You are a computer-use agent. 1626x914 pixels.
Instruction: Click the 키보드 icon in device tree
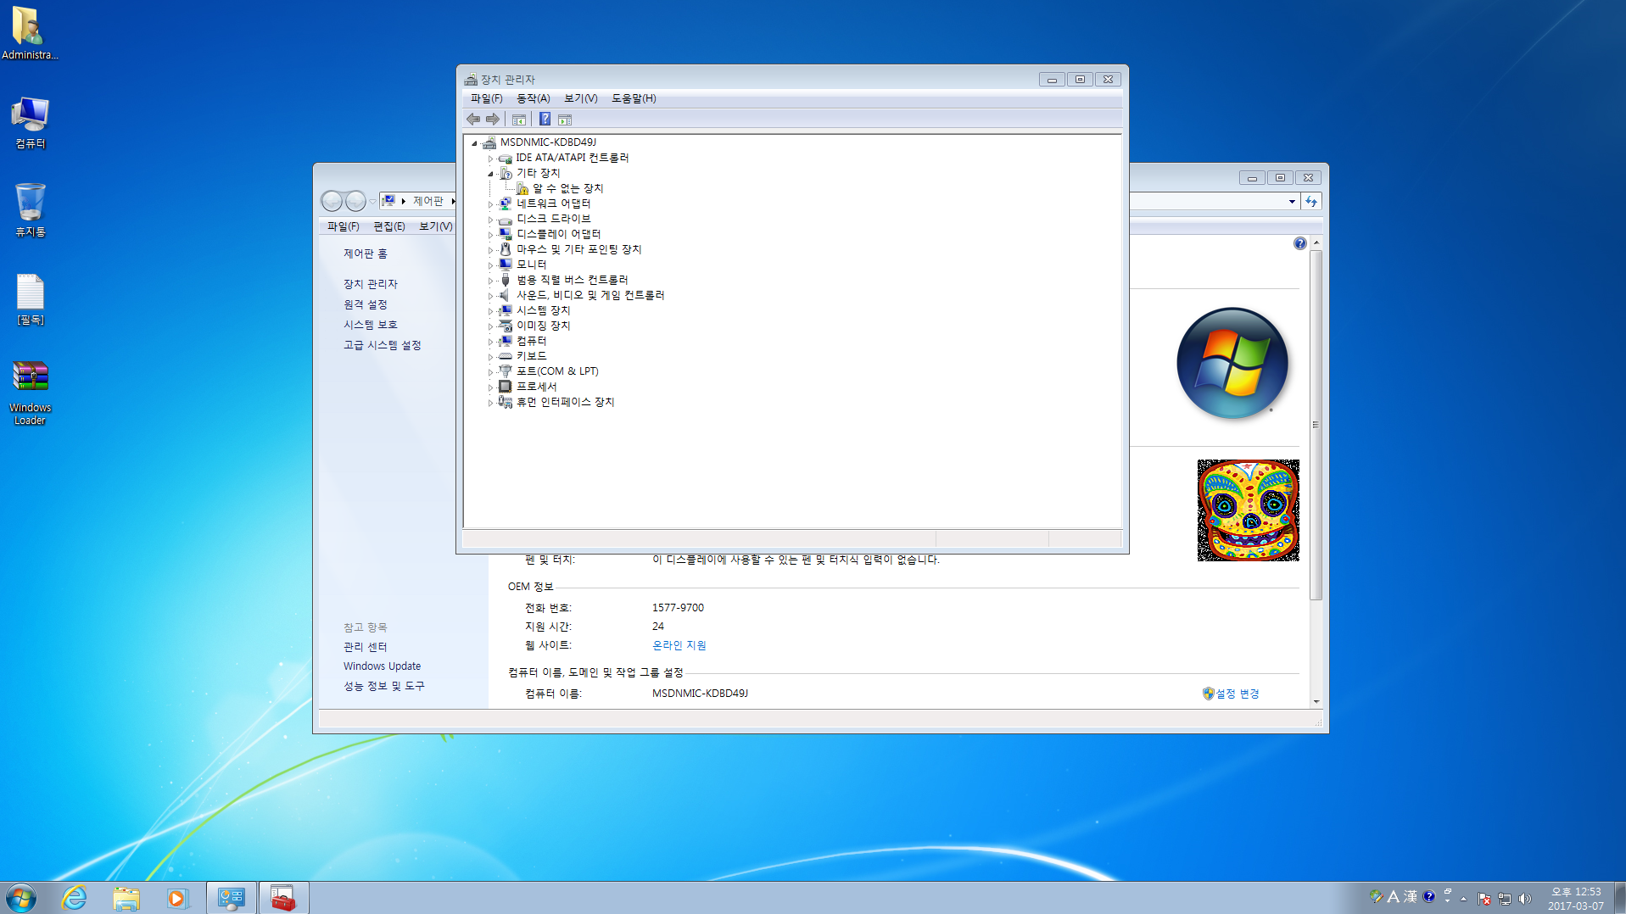coord(505,356)
